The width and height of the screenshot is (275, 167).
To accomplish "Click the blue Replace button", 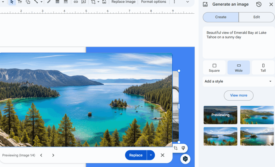I will pos(136,155).
